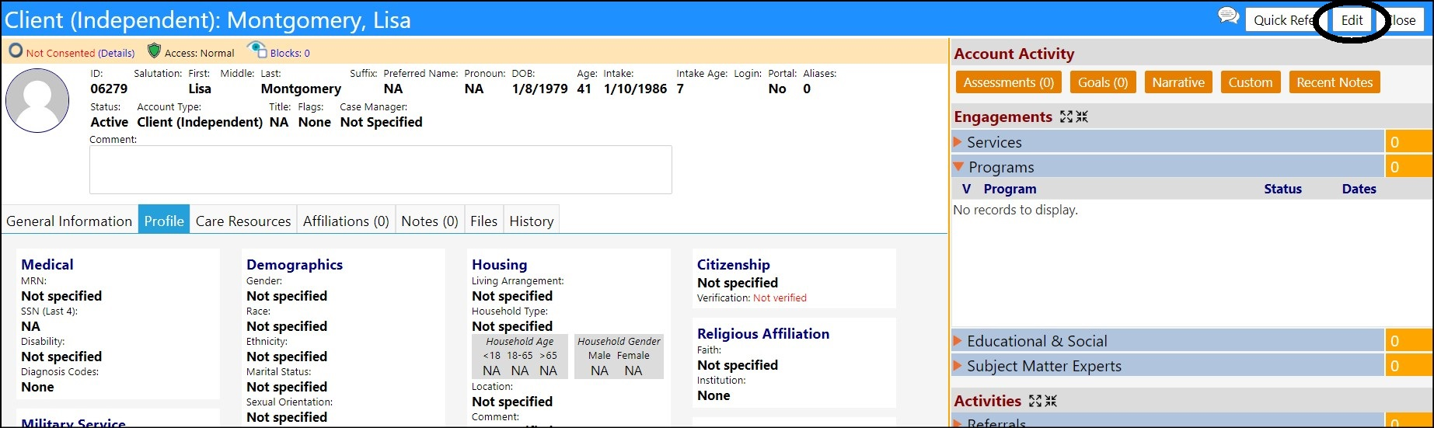Click the Intake date 1/10/1986

635,89
